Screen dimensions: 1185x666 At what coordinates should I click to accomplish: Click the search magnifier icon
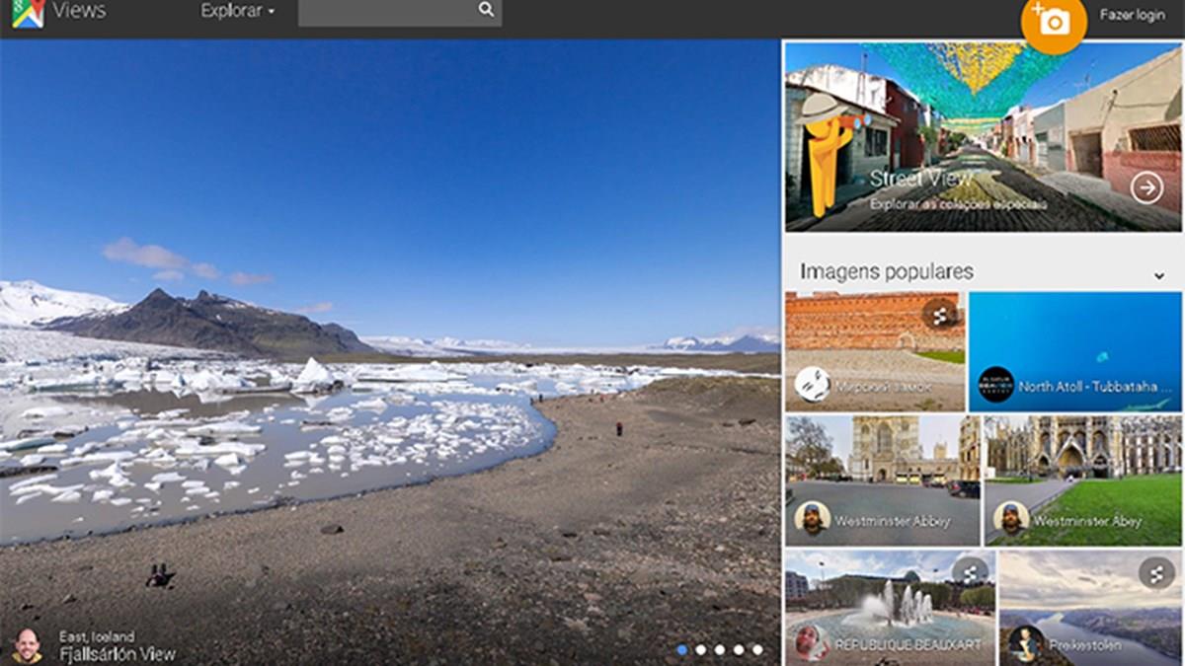click(485, 10)
